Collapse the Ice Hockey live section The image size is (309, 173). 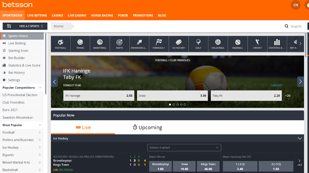point(300,139)
